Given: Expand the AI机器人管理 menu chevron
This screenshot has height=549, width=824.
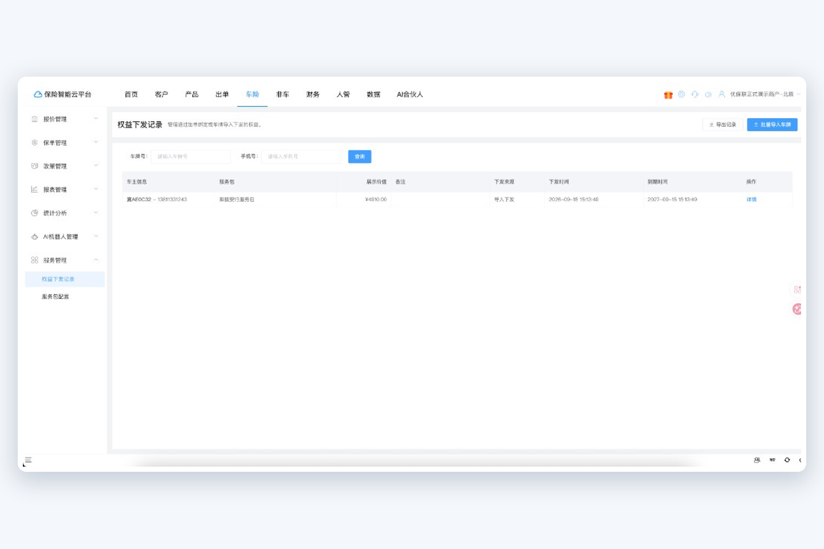Looking at the screenshot, I should tap(96, 236).
